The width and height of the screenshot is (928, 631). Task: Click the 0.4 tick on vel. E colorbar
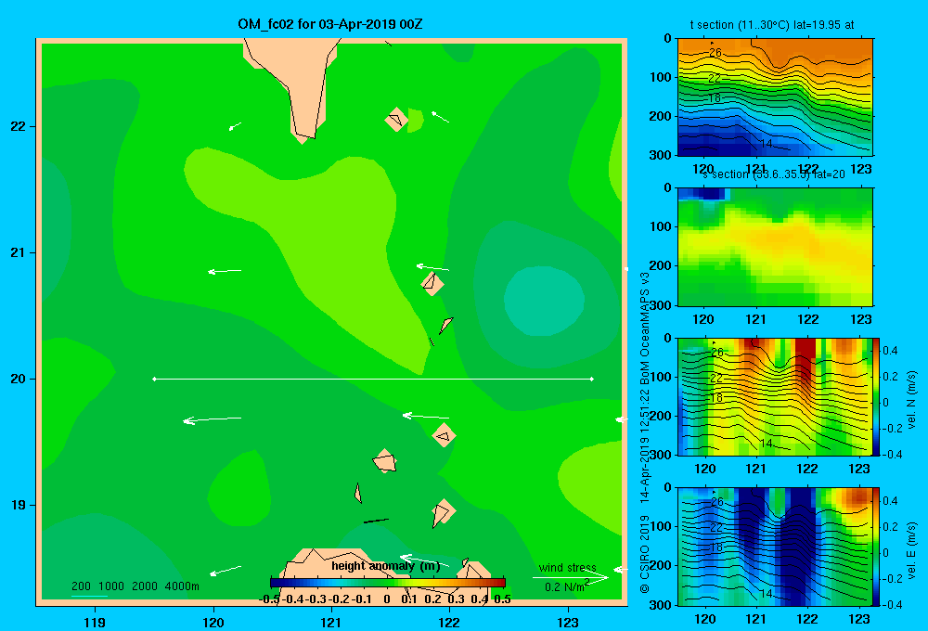point(890,501)
